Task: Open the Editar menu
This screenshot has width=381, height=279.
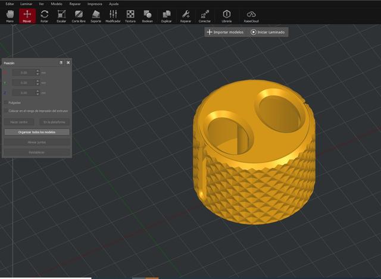Action: [x=10, y=4]
